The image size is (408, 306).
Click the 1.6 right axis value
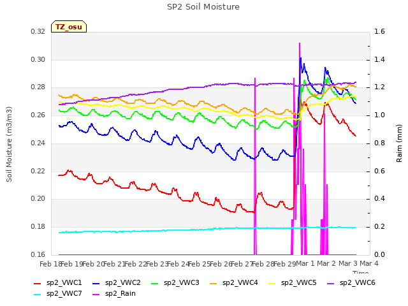[379, 32]
